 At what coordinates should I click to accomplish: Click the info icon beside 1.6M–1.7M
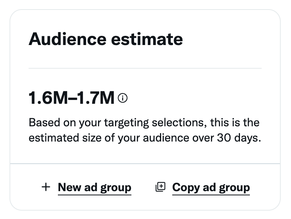123,98
